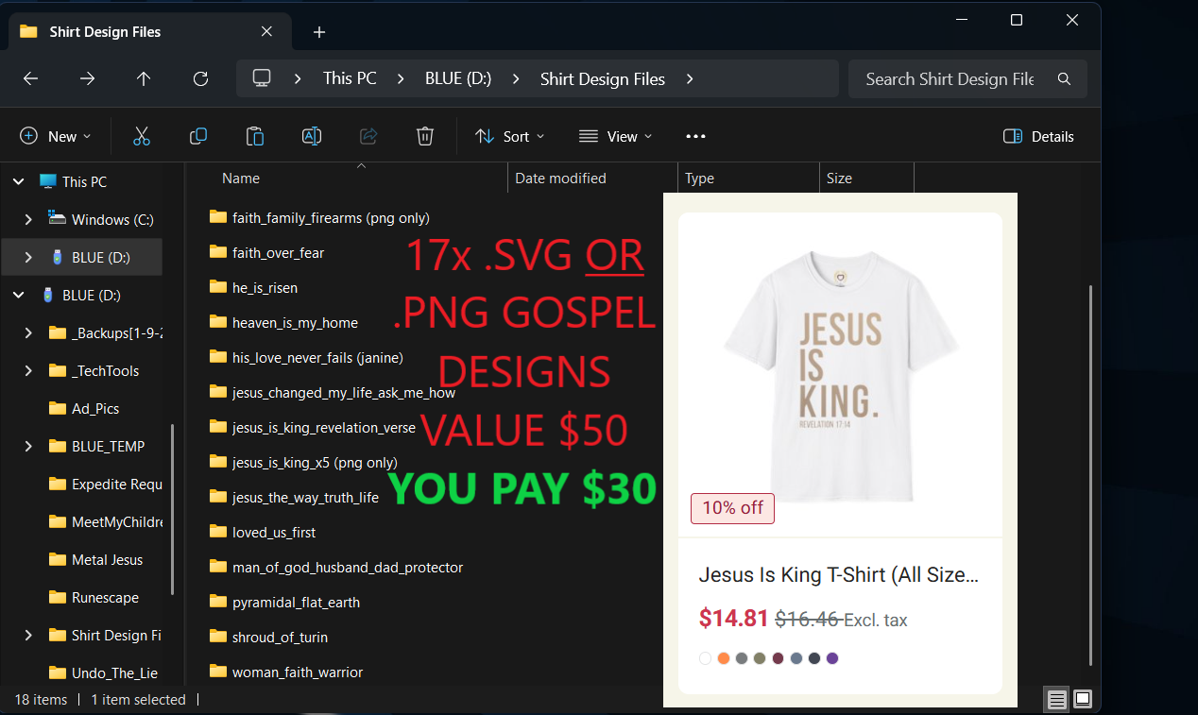Click the search magnifier icon
Viewport: 1198px width, 715px height.
coord(1065,78)
